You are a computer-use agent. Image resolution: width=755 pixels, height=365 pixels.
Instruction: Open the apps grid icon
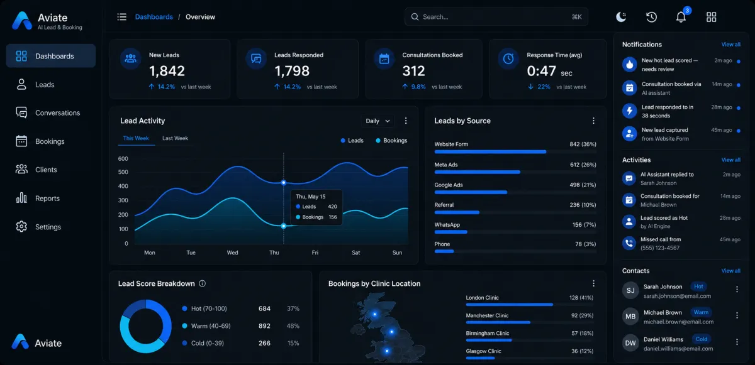(712, 17)
